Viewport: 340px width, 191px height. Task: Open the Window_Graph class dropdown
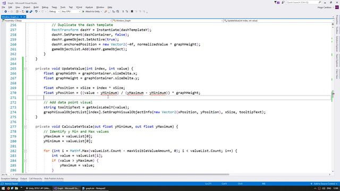tap(168, 21)
